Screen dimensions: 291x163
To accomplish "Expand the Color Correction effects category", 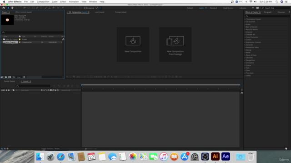I will click(245, 37).
